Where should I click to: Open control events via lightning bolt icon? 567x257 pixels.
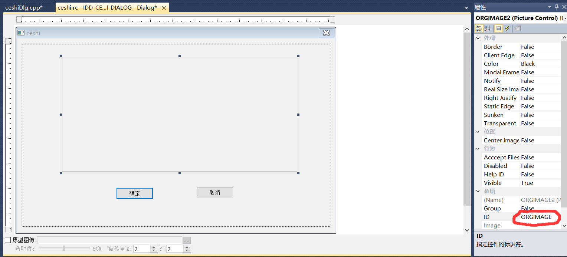507,28
